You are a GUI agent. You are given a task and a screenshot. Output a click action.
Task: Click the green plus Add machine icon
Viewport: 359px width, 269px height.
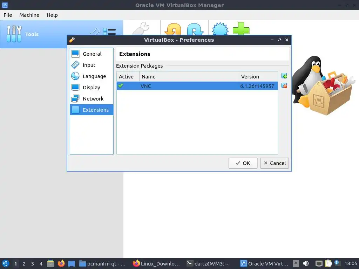[x=241, y=29]
